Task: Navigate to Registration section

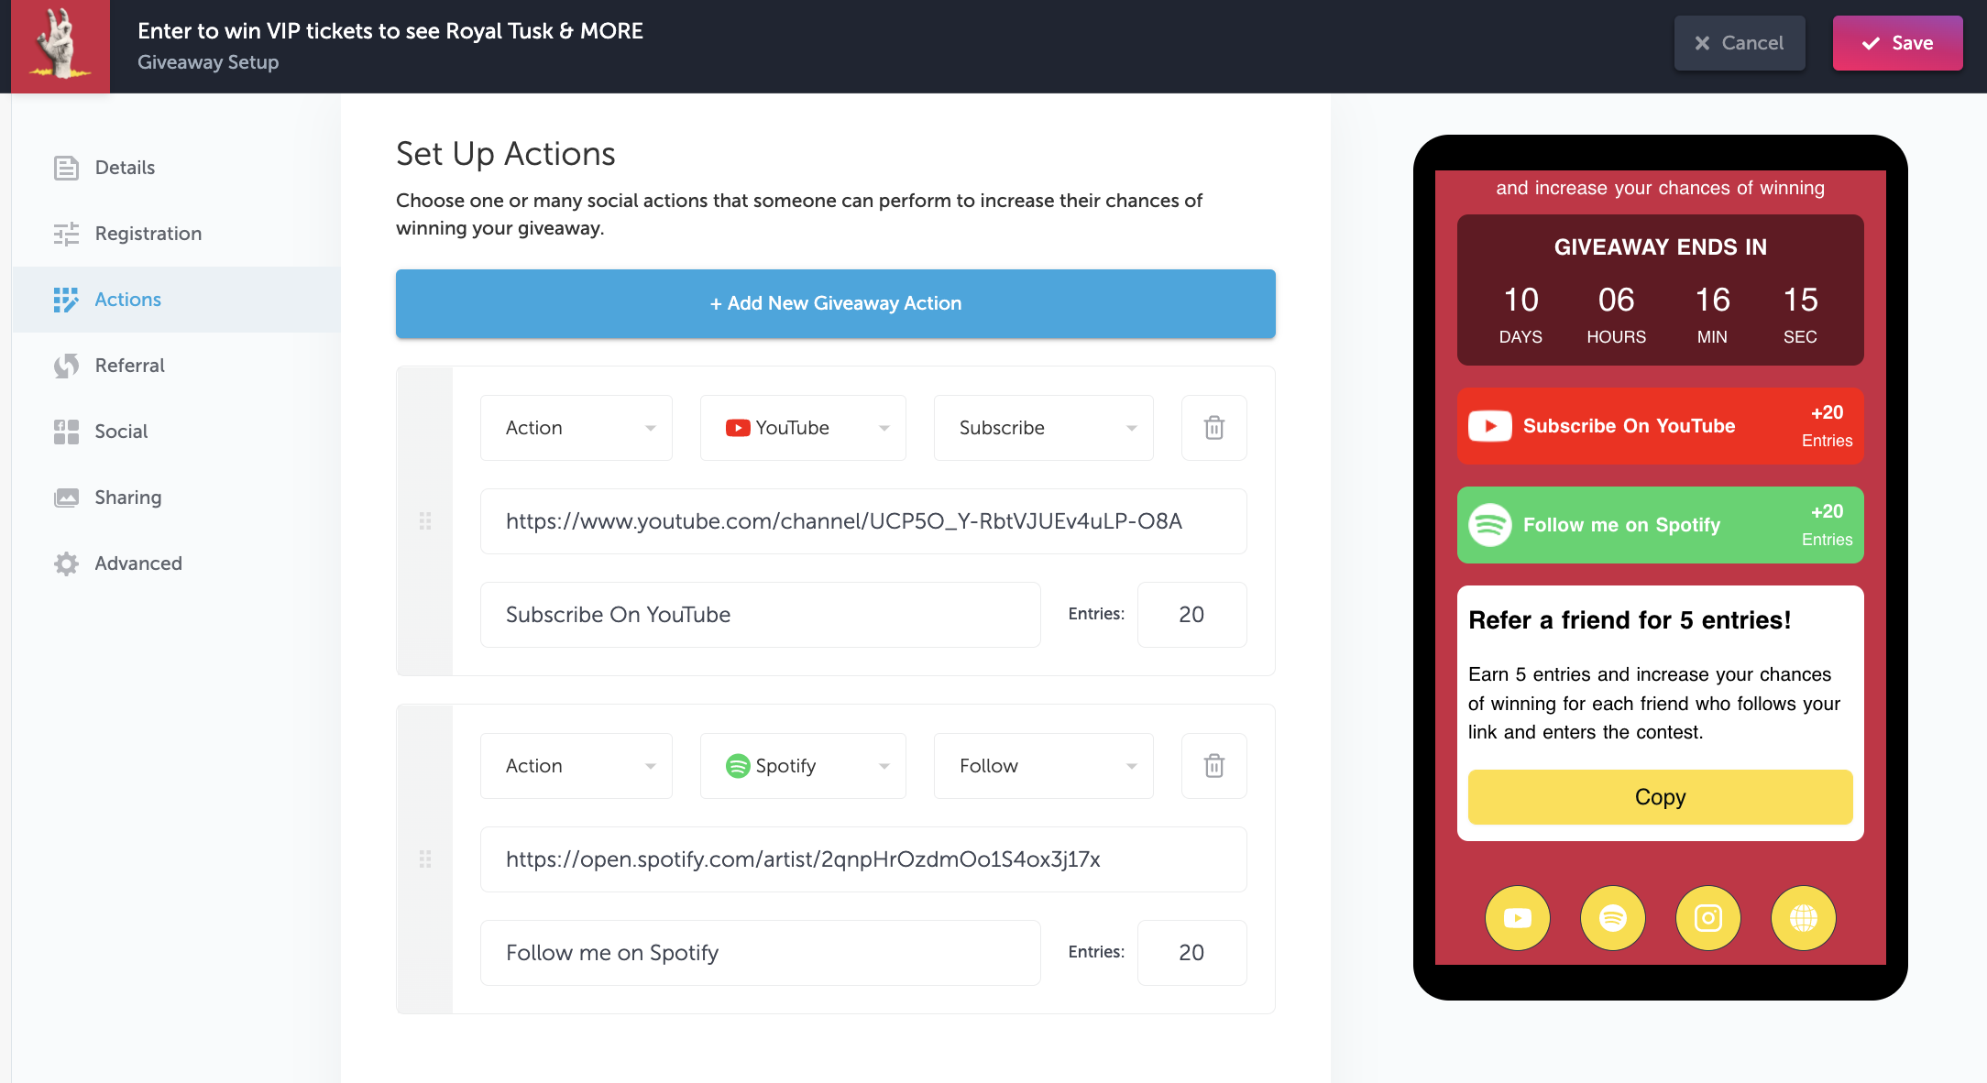Action: (x=148, y=234)
